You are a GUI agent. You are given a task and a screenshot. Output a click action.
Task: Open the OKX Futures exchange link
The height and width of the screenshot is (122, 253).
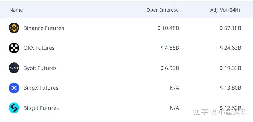coord(39,48)
